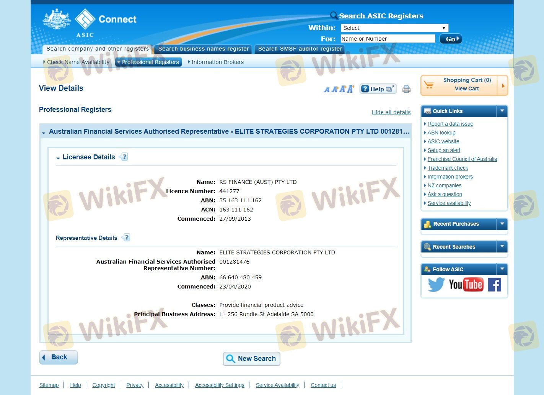Open Service availability quick link

click(449, 203)
